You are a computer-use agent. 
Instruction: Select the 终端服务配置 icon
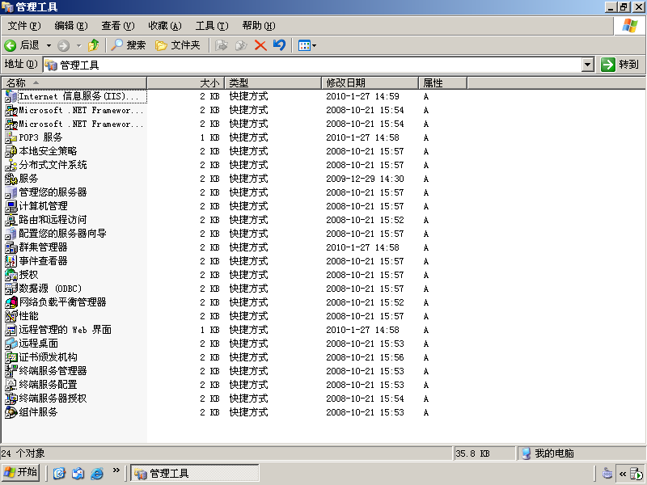(11, 385)
